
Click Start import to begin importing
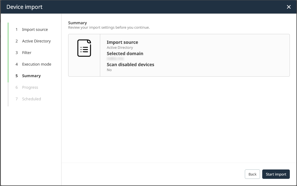click(276, 174)
